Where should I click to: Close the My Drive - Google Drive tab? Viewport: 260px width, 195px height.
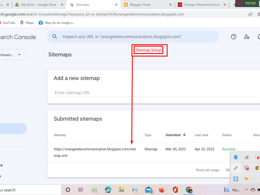point(62,5)
